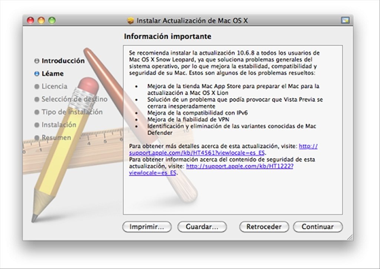Click the Imprimir... button
The height and width of the screenshot is (269, 380).
[147, 227]
